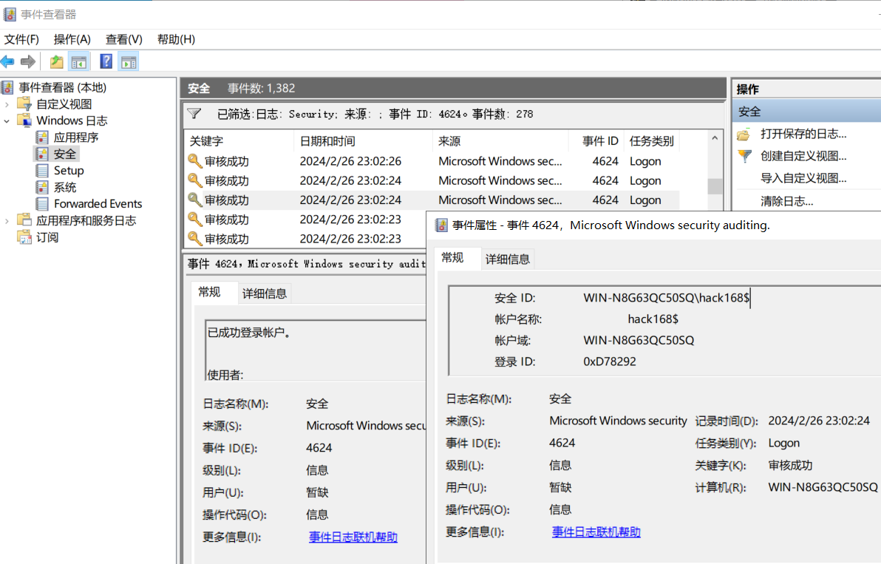This screenshot has width=881, height=564.
Task: Click the 订阅 subscriptions icon in tree
Action: tap(24, 237)
